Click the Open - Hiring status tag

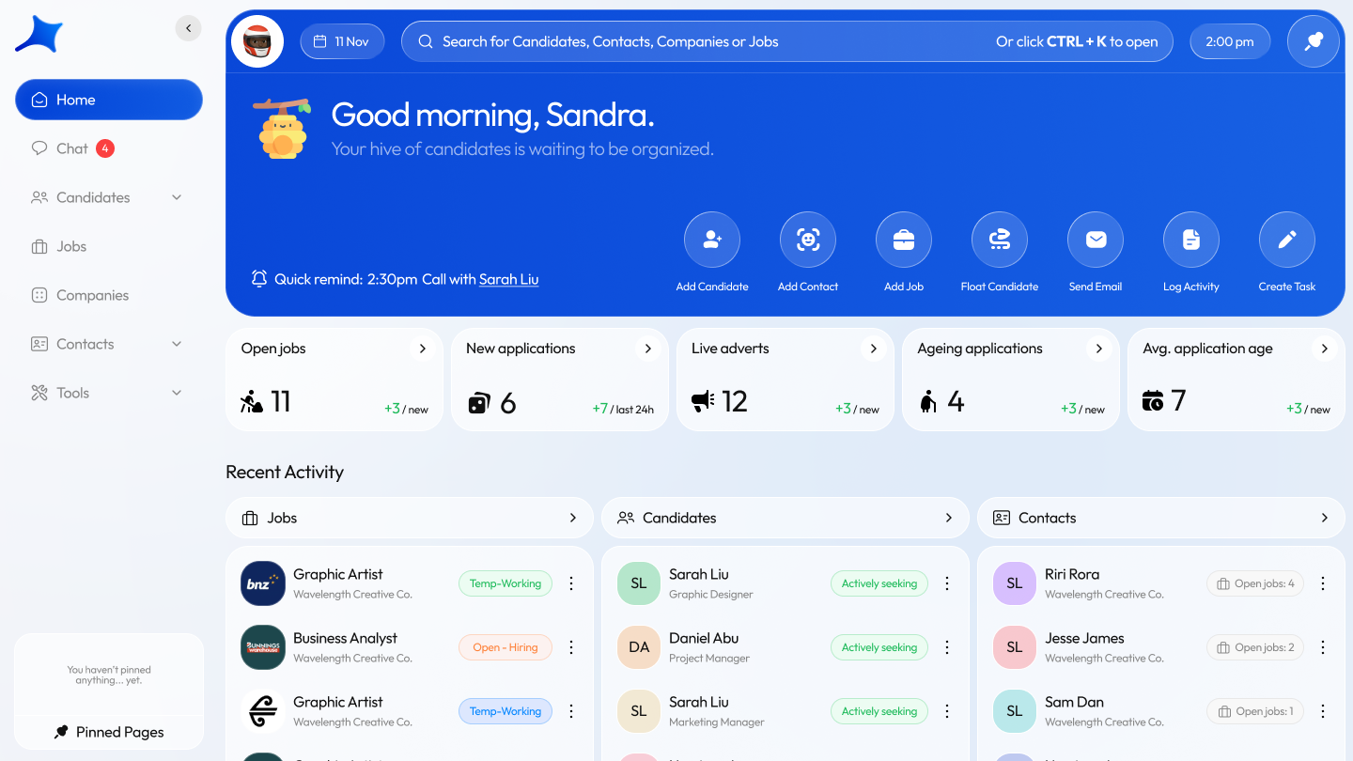click(x=505, y=647)
